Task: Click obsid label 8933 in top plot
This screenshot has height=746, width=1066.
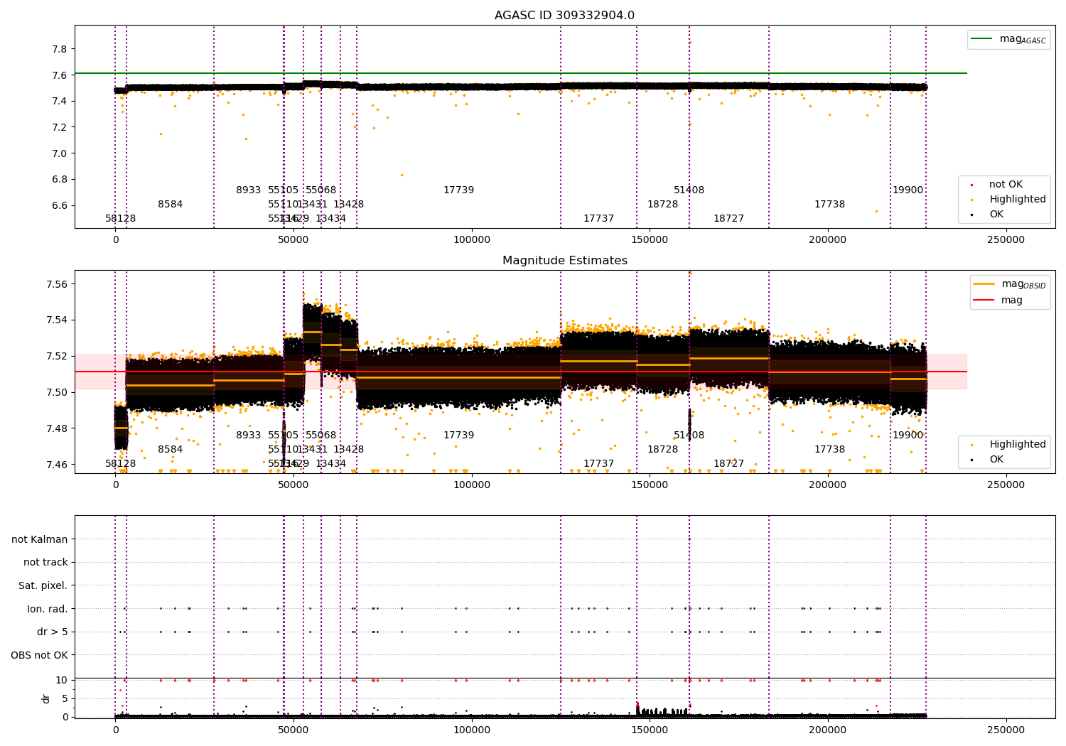Action: coord(249,190)
